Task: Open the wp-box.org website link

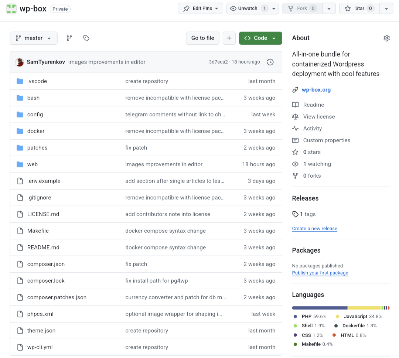Action: point(316,90)
